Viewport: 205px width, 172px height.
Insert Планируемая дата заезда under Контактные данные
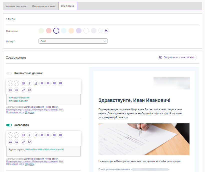(x=19, y=110)
